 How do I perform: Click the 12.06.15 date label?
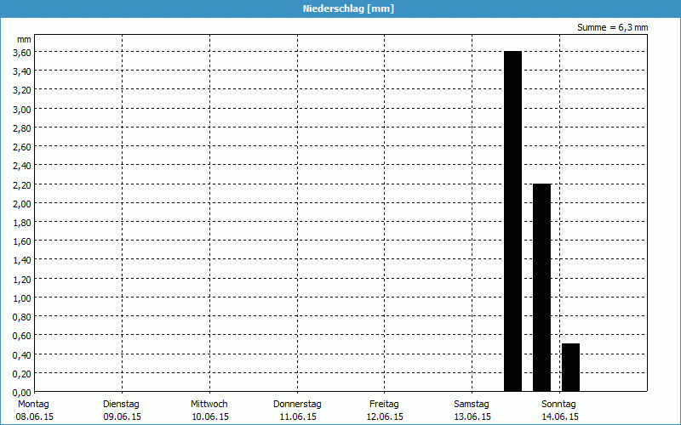385,416
